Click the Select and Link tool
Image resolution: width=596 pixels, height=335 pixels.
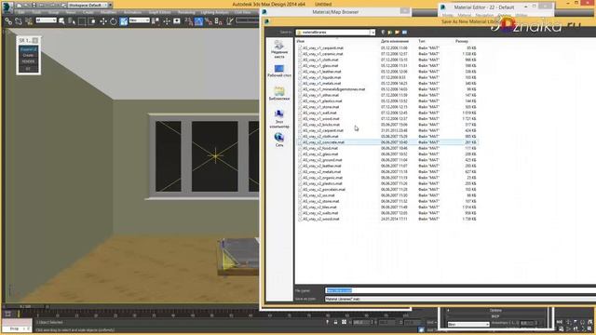8,21
